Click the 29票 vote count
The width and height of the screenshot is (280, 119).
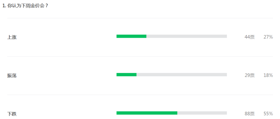(x=250, y=76)
